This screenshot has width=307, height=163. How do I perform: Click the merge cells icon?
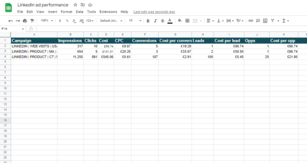[195, 21]
